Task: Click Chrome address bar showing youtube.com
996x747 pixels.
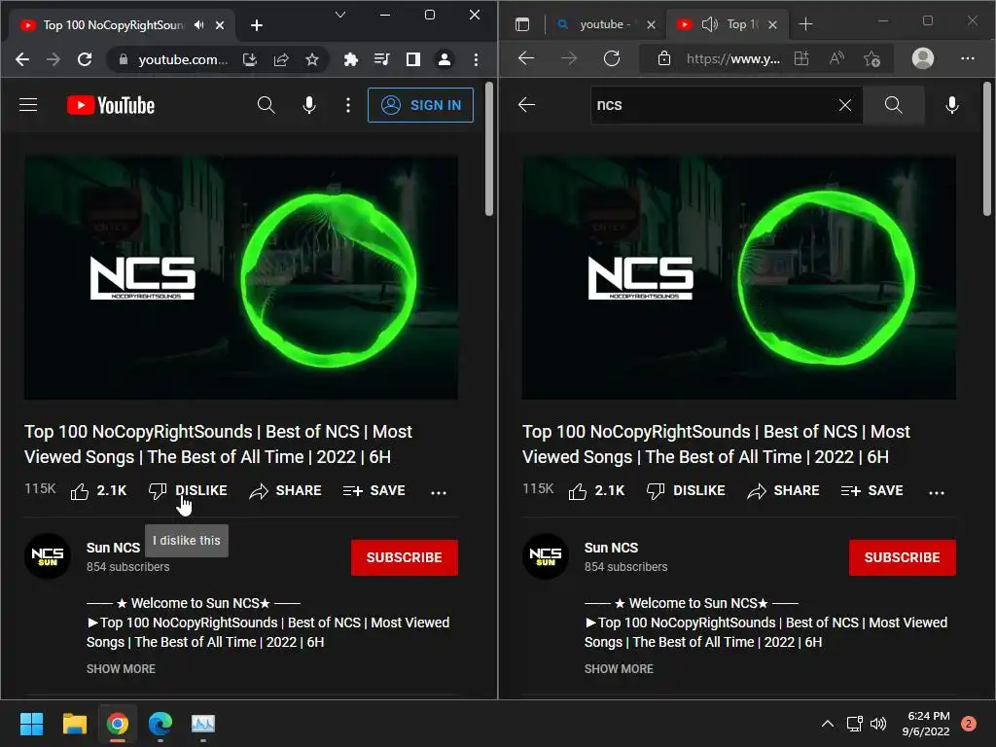Action: [183, 59]
